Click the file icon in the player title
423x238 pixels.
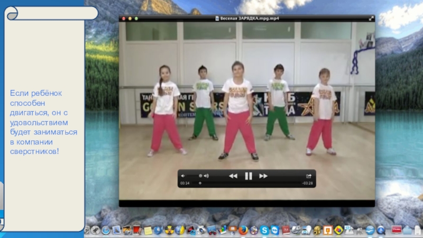pos(217,19)
